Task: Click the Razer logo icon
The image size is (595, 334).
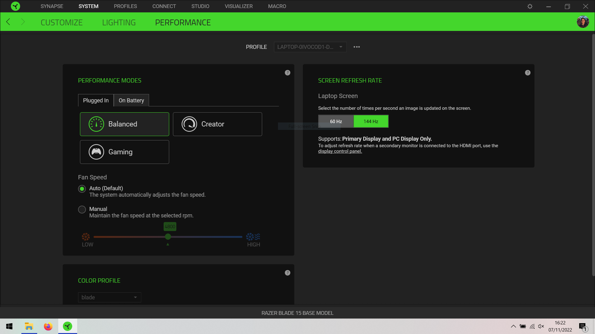Action: click(15, 6)
